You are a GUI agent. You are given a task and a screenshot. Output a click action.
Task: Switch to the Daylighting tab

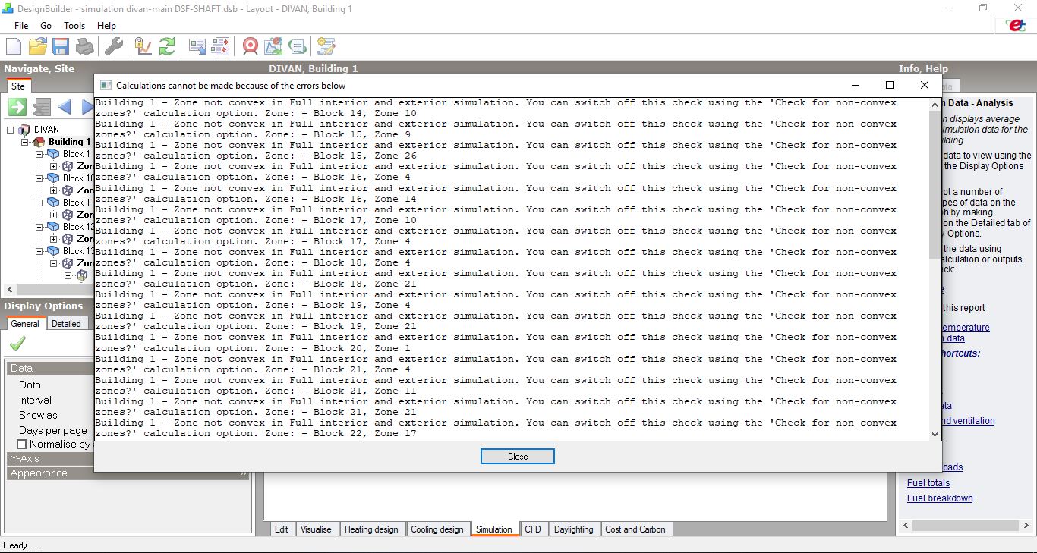[573, 529]
